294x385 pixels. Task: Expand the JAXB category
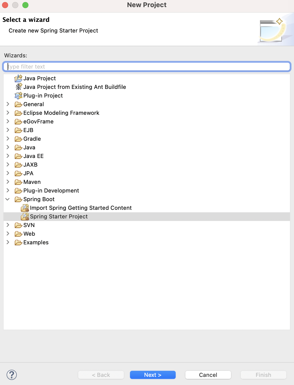(x=8, y=165)
